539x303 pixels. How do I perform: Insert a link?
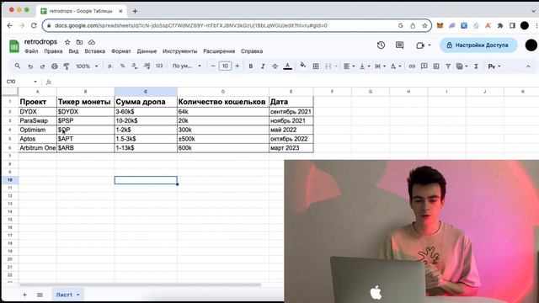pos(412,66)
